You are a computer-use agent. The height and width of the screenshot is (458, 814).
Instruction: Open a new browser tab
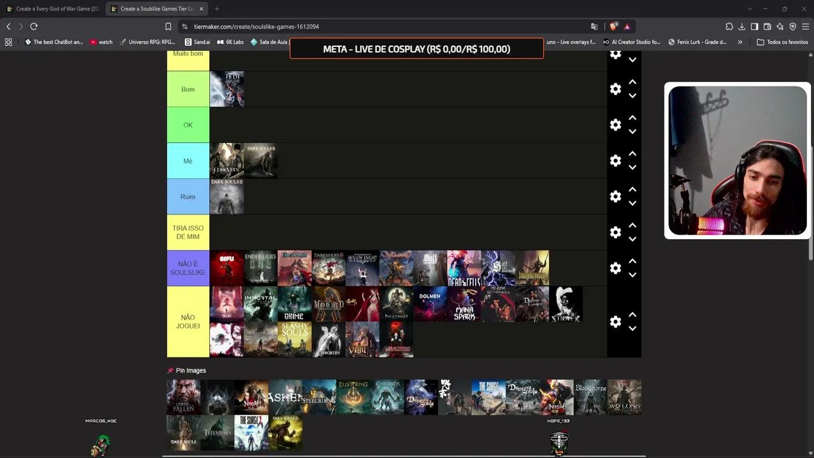click(217, 9)
